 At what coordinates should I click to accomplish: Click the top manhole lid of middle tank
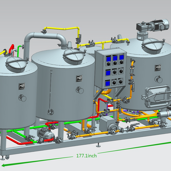(x=74, y=57)
